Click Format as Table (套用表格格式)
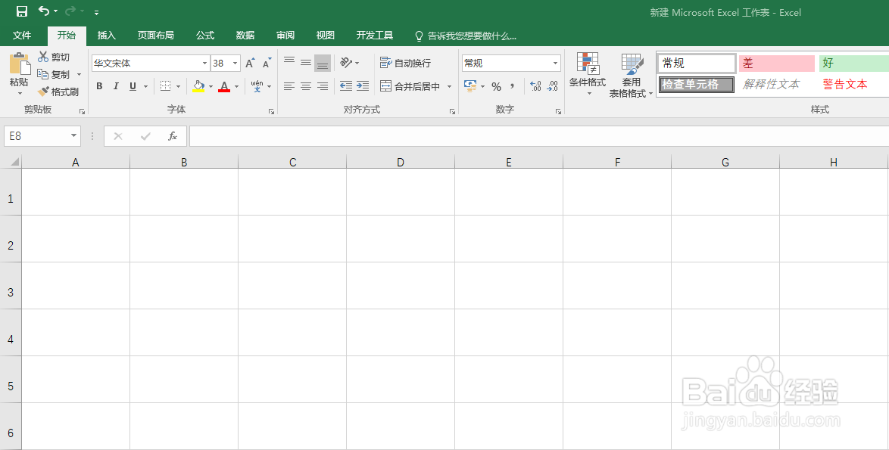The image size is (889, 450). (631, 76)
